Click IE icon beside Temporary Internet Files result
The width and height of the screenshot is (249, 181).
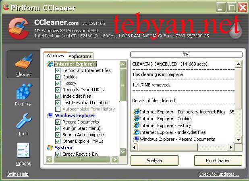click(x=136, y=112)
